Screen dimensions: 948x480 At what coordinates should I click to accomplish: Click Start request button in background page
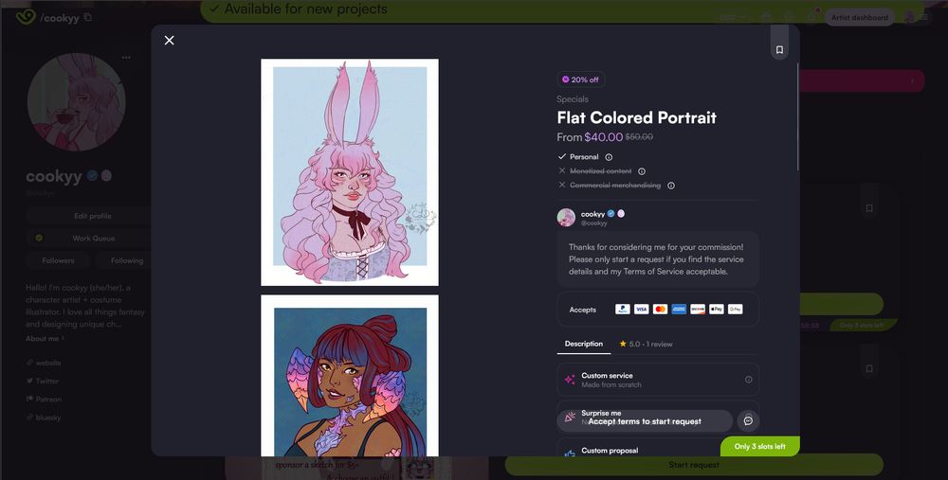(694, 465)
